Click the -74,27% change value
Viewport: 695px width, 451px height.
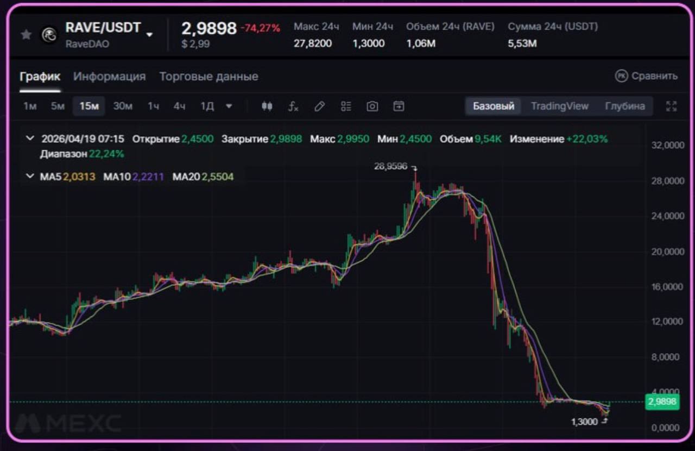261,28
